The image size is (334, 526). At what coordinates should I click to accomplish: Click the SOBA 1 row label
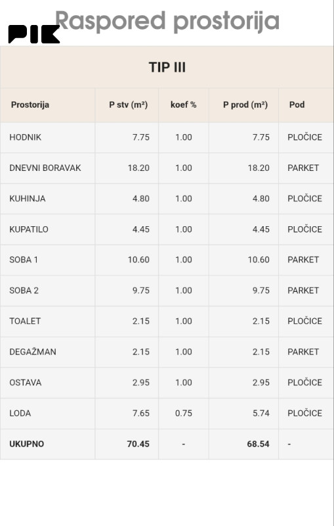[x=24, y=260]
